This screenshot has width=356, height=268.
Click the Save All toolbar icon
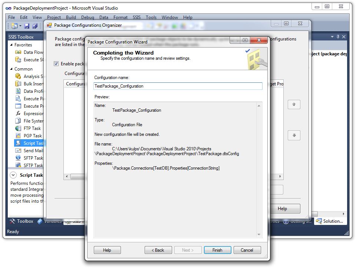point(35,26)
